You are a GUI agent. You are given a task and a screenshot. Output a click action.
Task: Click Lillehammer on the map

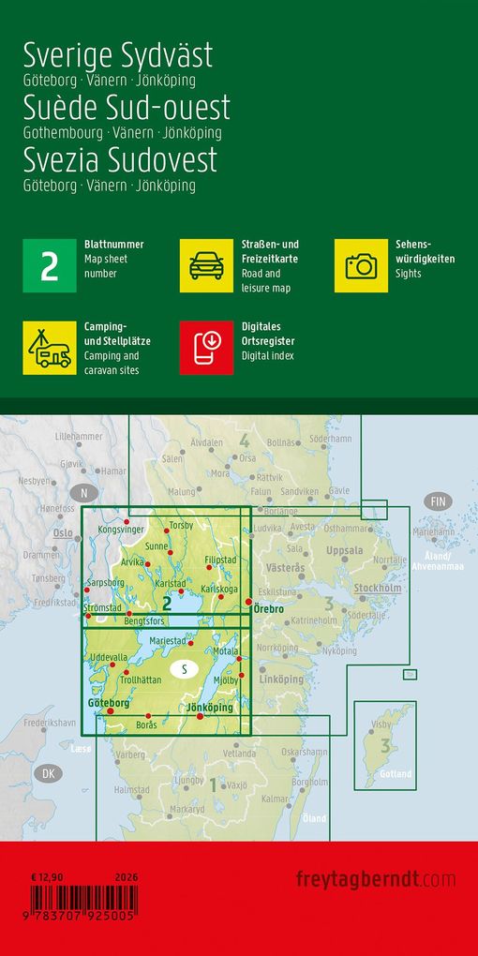point(79,437)
